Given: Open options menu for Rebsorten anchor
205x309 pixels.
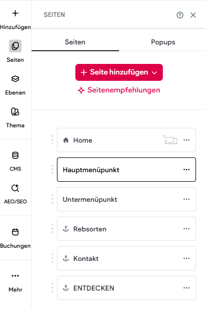Looking at the screenshot, I should pyautogui.click(x=187, y=229).
